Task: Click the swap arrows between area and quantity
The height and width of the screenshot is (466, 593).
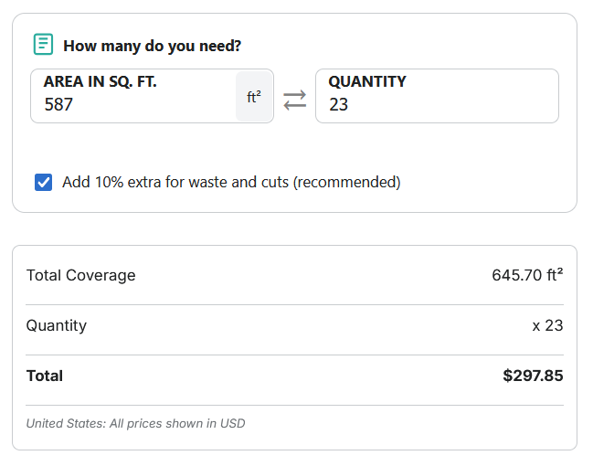Action: coord(294,100)
